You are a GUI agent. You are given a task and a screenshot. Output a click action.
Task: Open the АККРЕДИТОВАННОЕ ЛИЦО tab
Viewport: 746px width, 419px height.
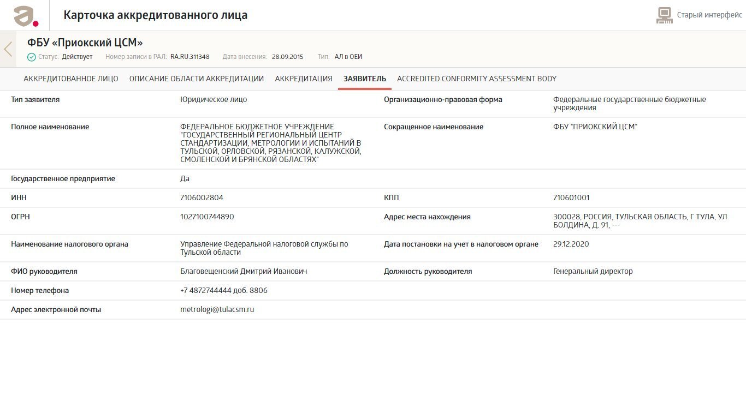click(x=71, y=79)
